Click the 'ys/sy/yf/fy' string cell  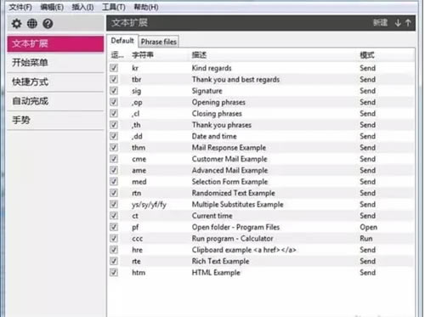pos(149,205)
